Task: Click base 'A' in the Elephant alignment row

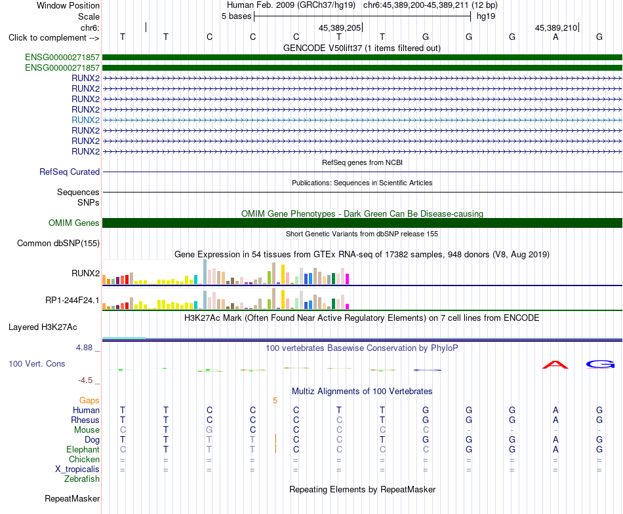Action: click(555, 449)
